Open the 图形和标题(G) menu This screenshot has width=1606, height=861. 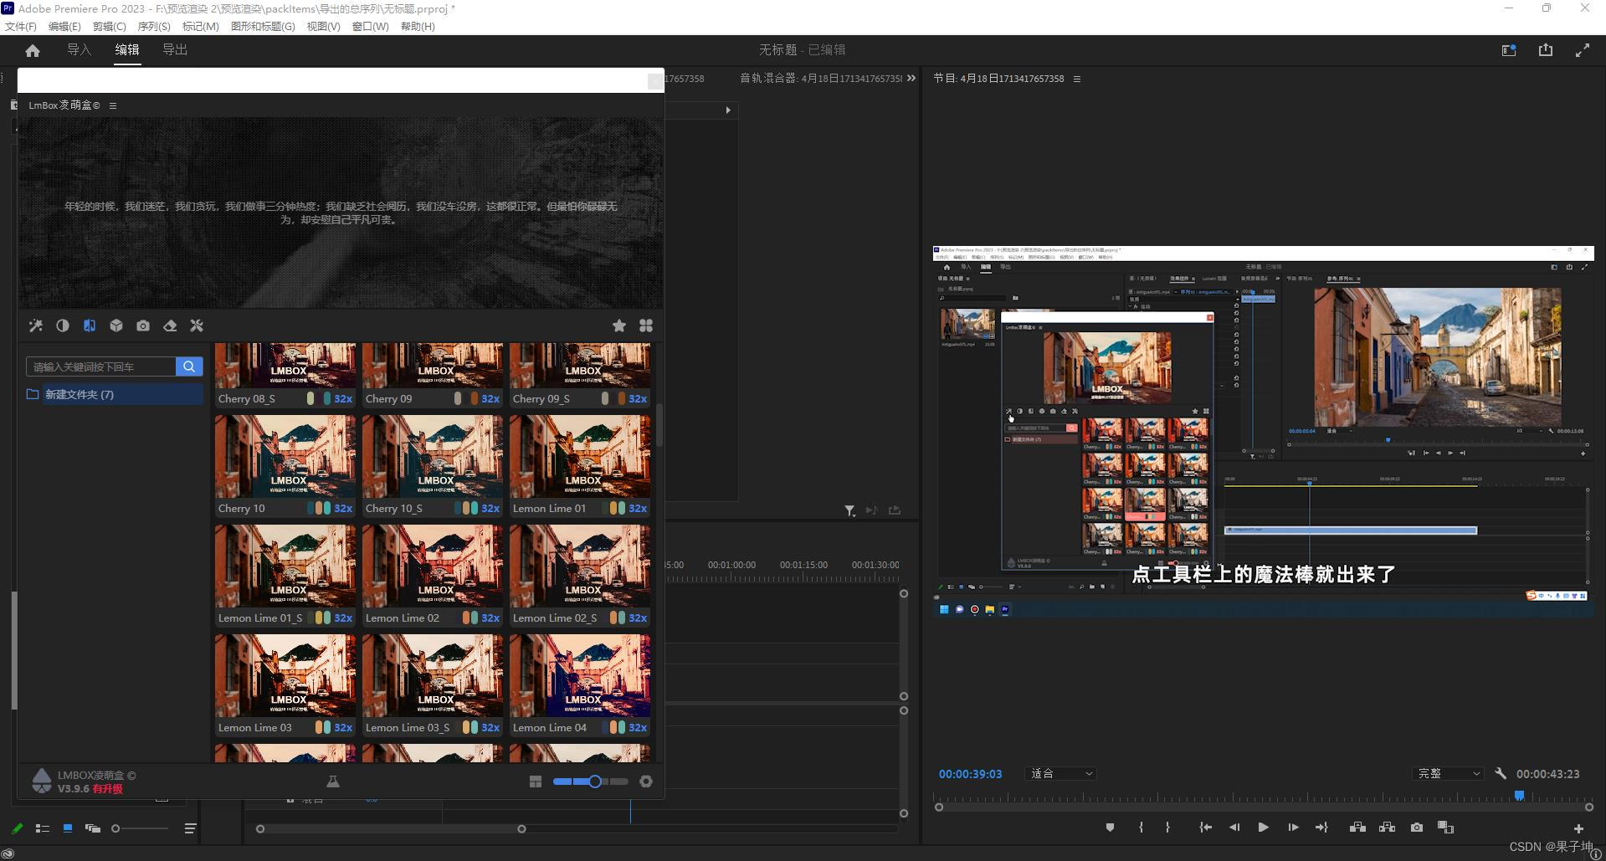(263, 26)
